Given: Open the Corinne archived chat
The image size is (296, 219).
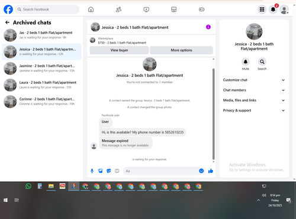Looking at the screenshot, I should [x=41, y=102].
